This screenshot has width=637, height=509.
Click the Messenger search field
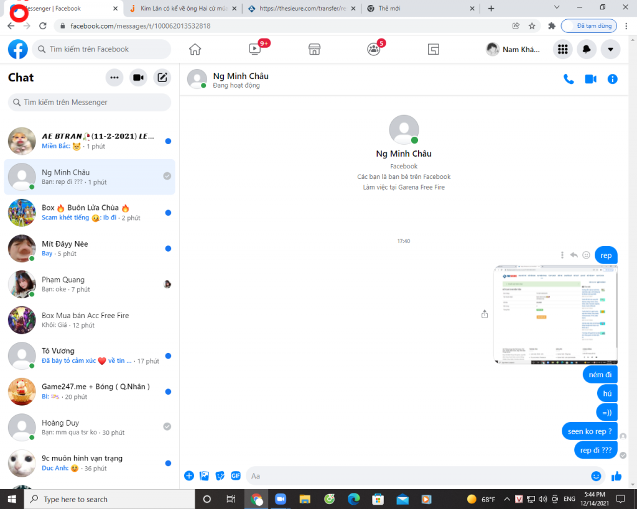pyautogui.click(x=90, y=102)
